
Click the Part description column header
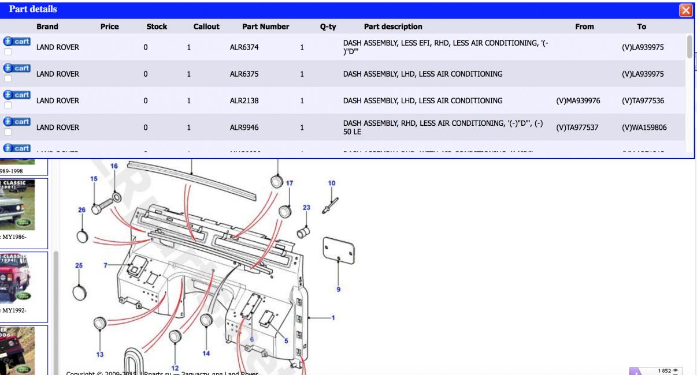[393, 27]
